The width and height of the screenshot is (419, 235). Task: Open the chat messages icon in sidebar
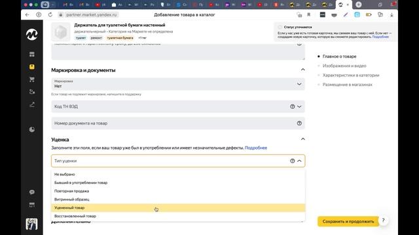point(32,192)
